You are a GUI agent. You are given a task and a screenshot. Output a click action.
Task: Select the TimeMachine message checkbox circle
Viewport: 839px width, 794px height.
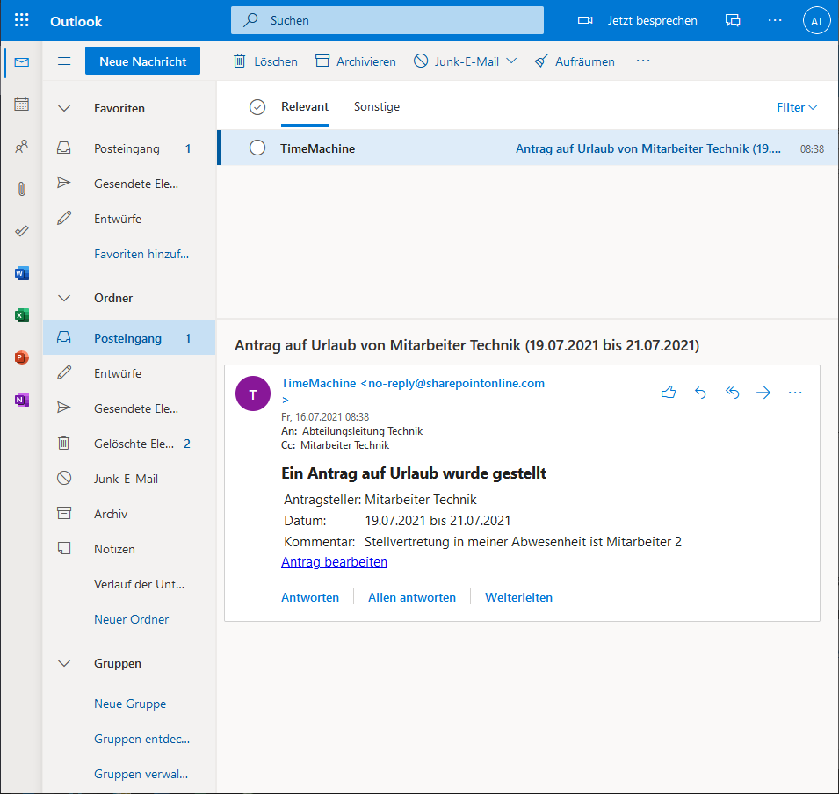click(x=257, y=148)
